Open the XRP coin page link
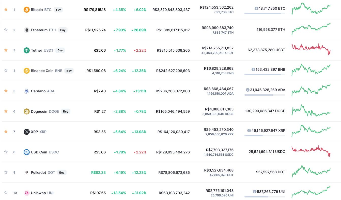Image resolution: width=341 pixels, height=200 pixels. (38, 132)
